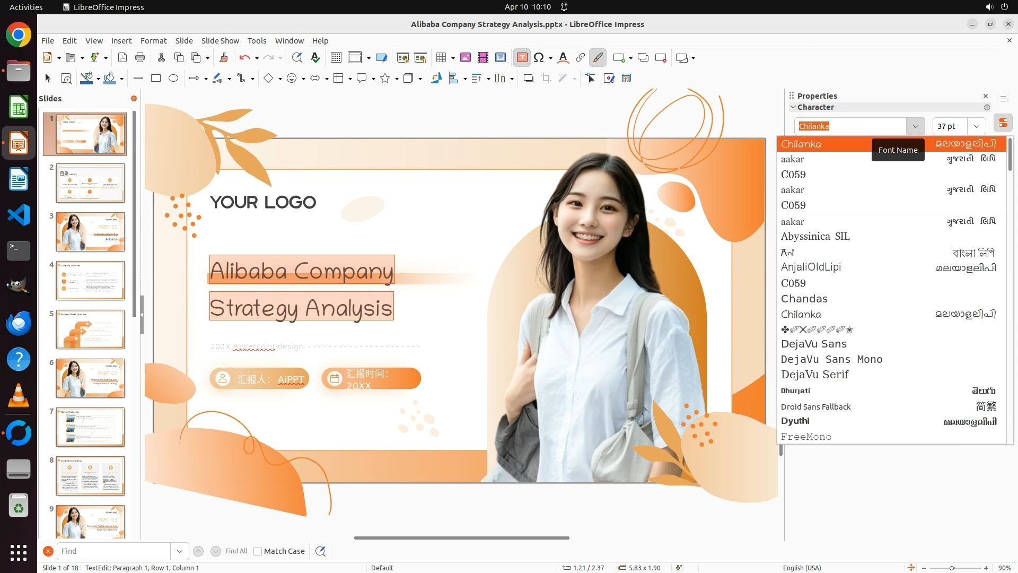The height and width of the screenshot is (573, 1018).
Task: Click the Insert Text Box icon
Action: tap(522, 58)
